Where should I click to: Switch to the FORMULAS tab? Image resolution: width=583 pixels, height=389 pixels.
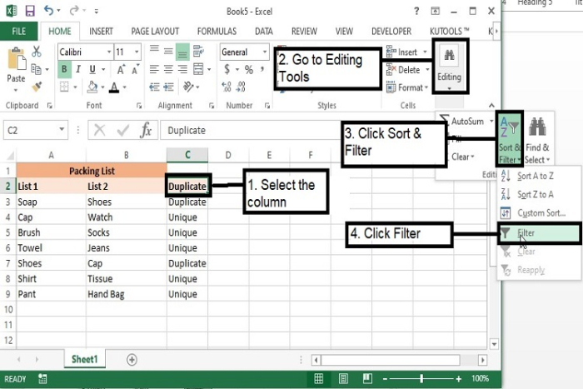pos(217,32)
